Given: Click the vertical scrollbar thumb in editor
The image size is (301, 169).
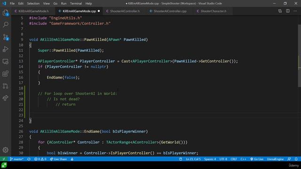Looking at the screenshot, I should pos(299,55).
